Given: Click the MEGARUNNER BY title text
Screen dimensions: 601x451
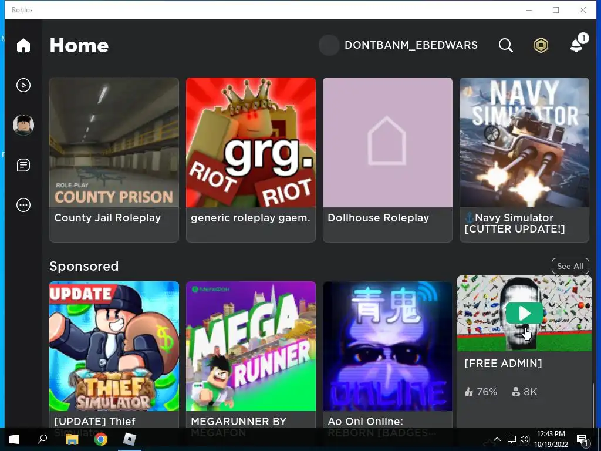Looking at the screenshot, I should [238, 422].
